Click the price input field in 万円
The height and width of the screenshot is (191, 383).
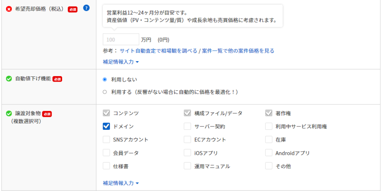[x=121, y=40]
